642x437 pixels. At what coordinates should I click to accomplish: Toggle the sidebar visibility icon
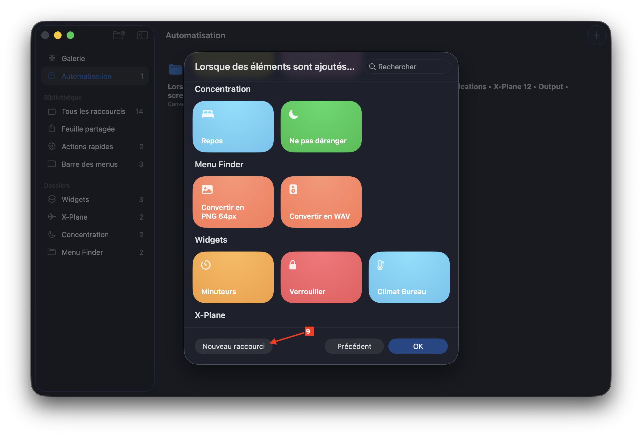[x=142, y=35]
